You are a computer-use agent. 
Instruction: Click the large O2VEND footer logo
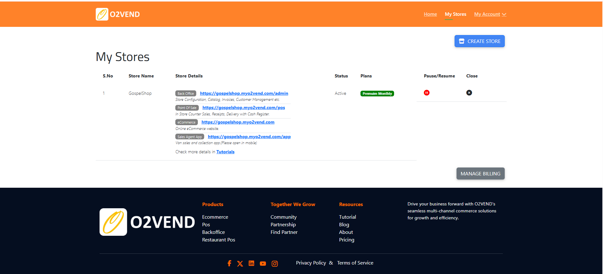[147, 222]
